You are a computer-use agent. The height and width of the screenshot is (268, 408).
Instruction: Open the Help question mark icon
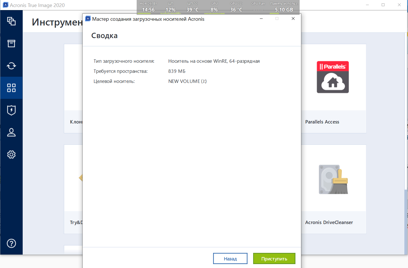[11, 243]
